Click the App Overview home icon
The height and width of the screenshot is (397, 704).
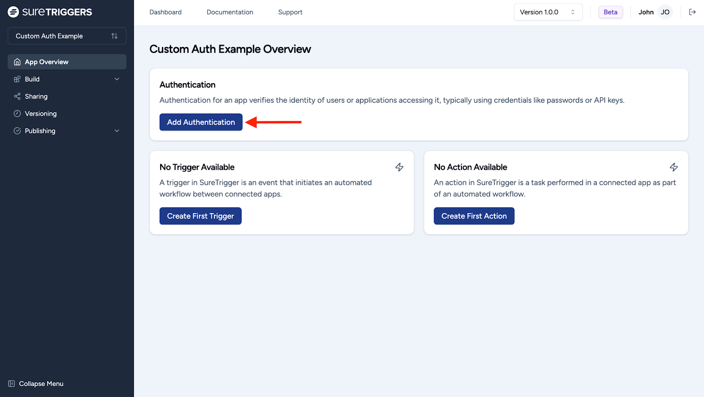(17, 62)
